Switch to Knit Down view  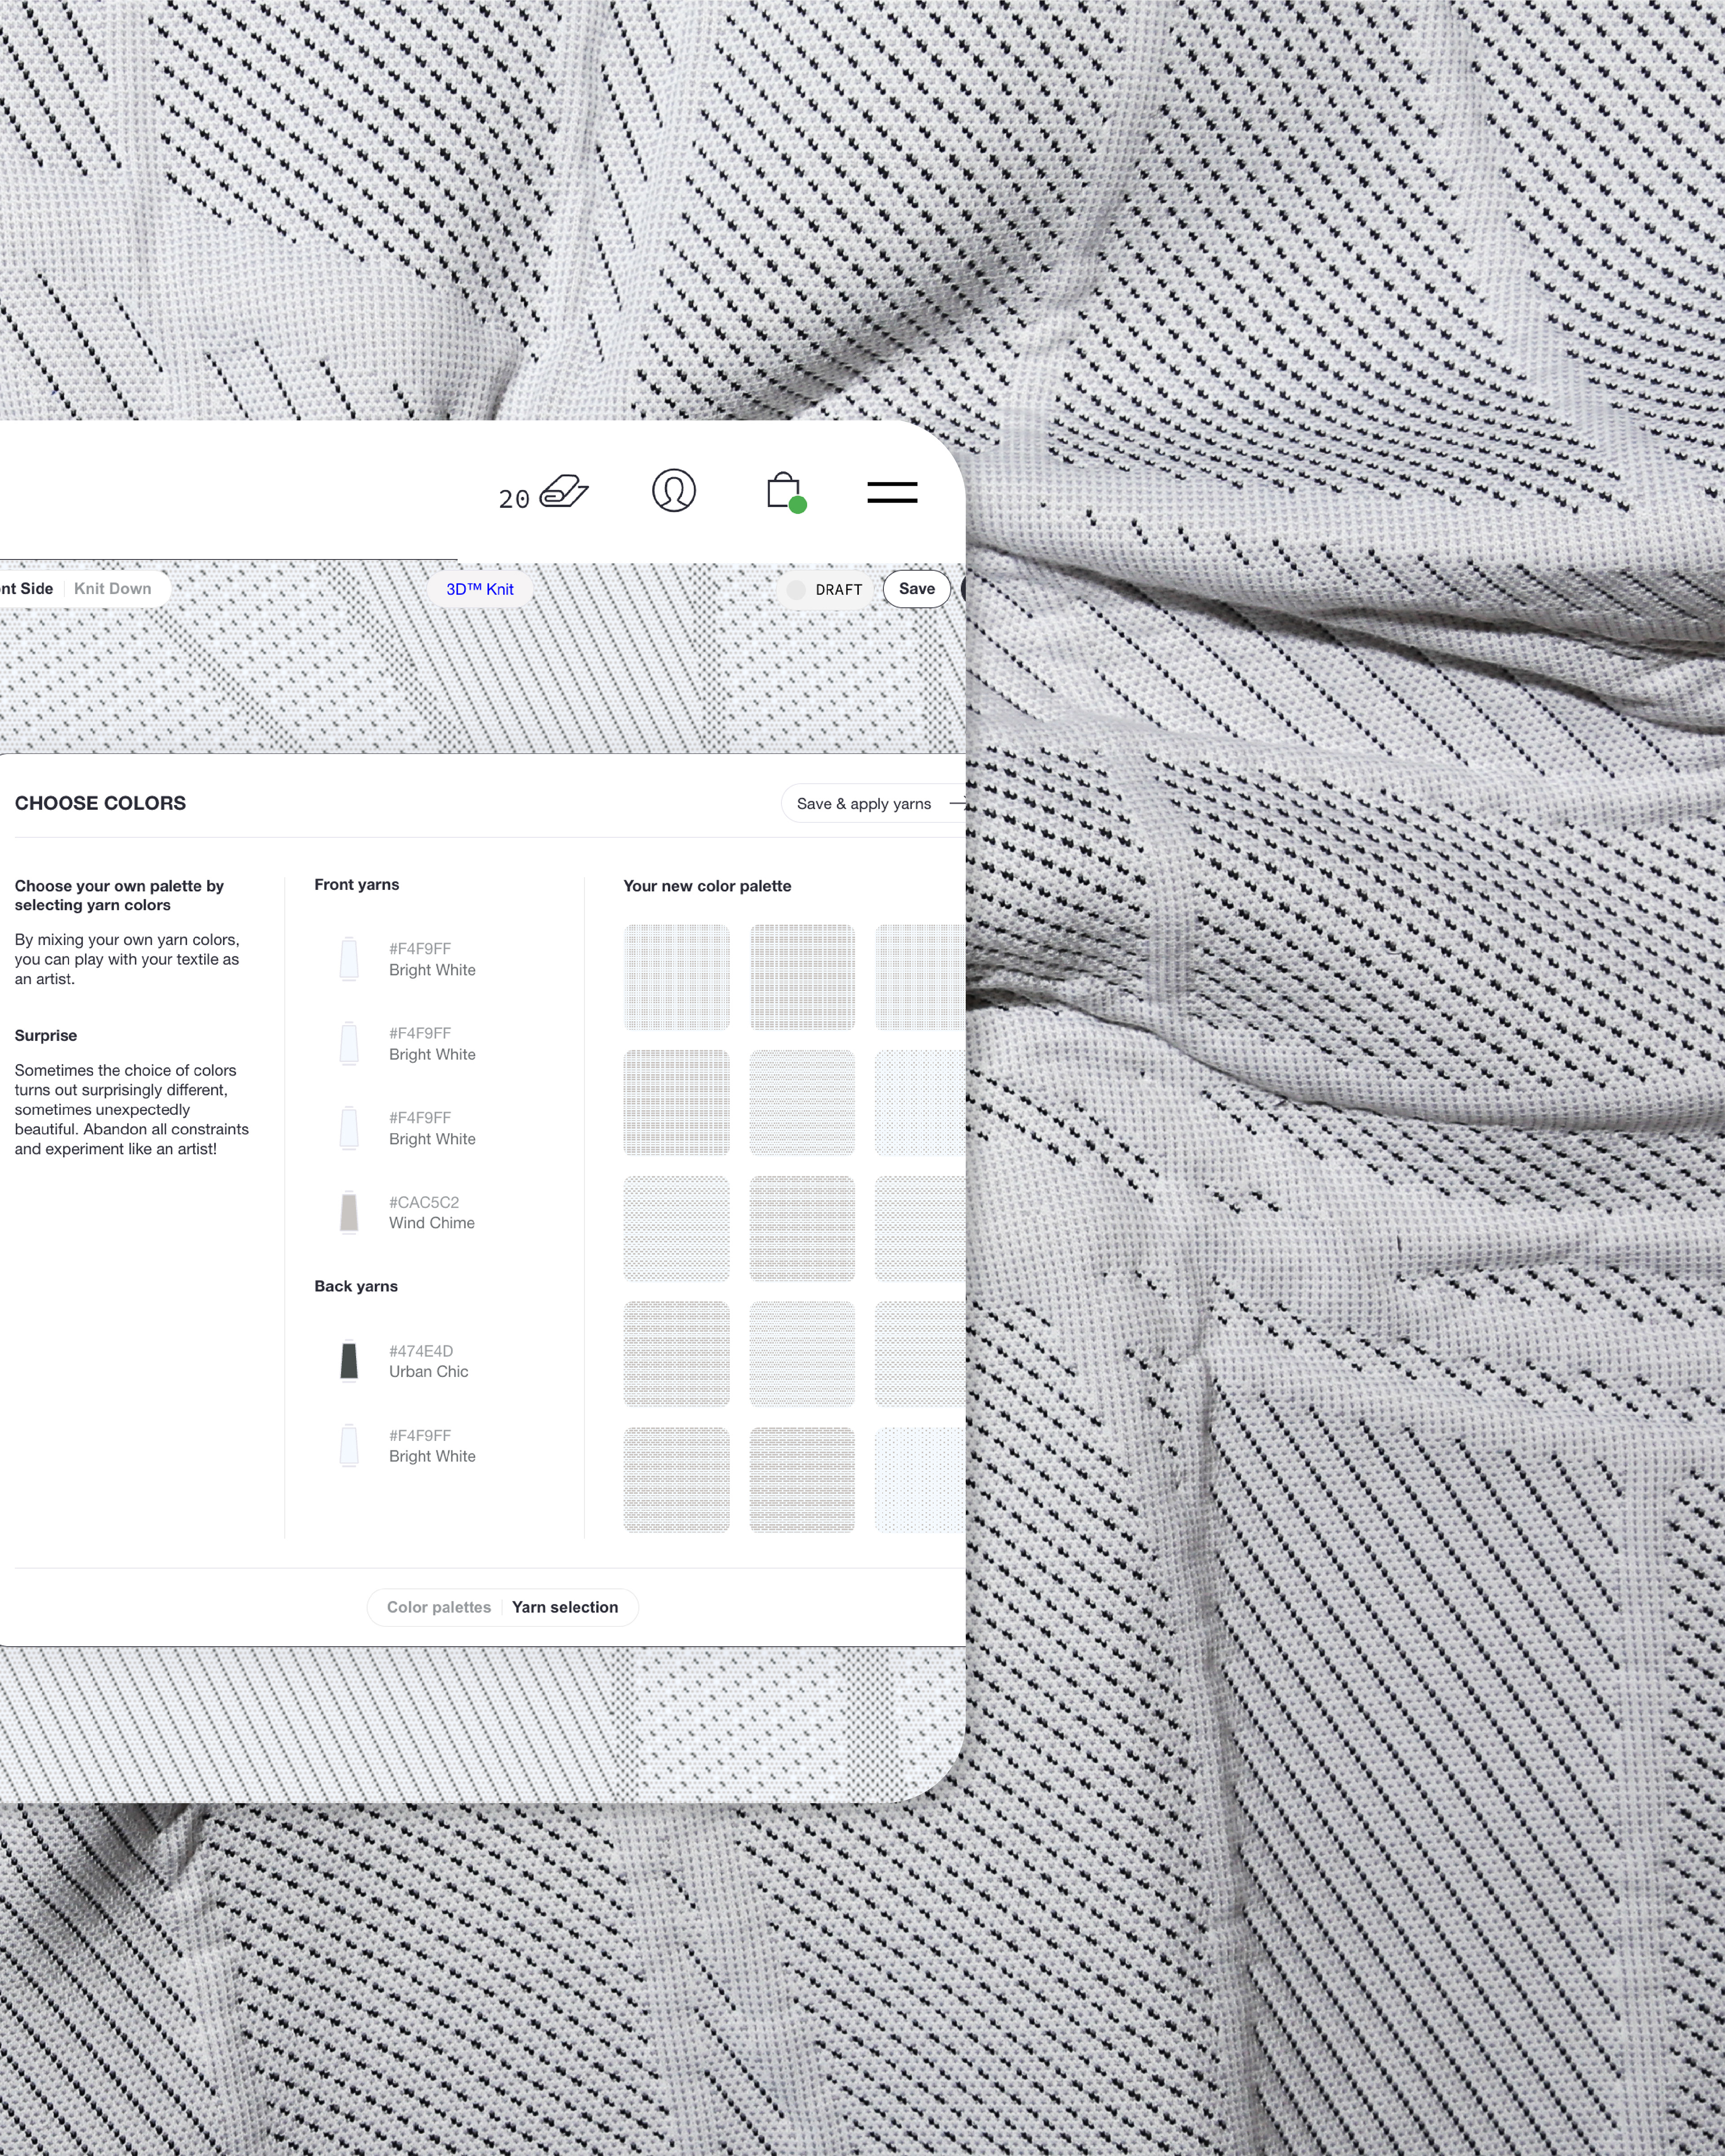pyautogui.click(x=113, y=589)
